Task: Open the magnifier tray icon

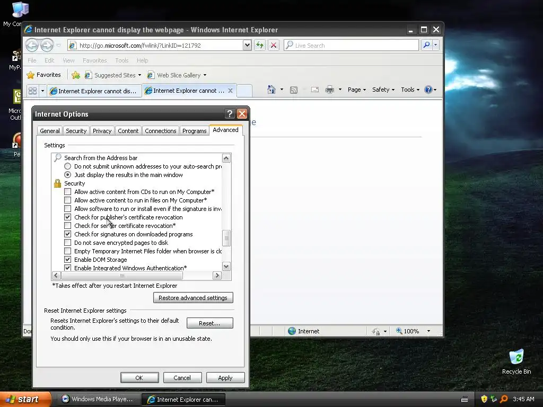Action: [x=504, y=399]
